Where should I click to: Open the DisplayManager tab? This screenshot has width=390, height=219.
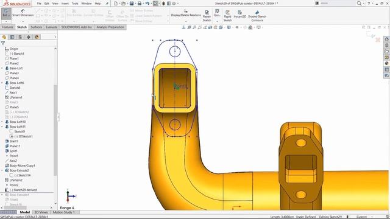[x=37, y=37]
